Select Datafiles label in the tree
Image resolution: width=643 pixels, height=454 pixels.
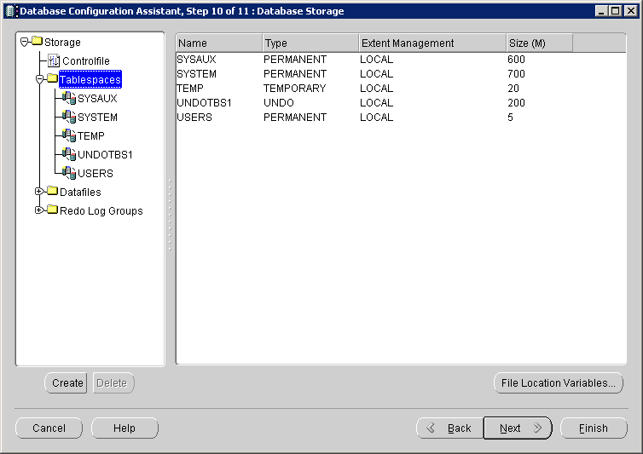point(80,193)
